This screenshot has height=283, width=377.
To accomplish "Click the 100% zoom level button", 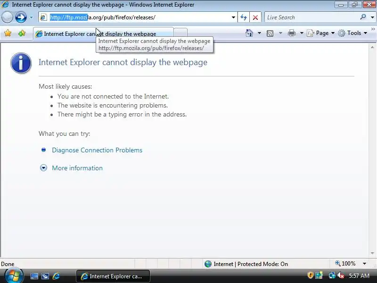I will click(345, 264).
